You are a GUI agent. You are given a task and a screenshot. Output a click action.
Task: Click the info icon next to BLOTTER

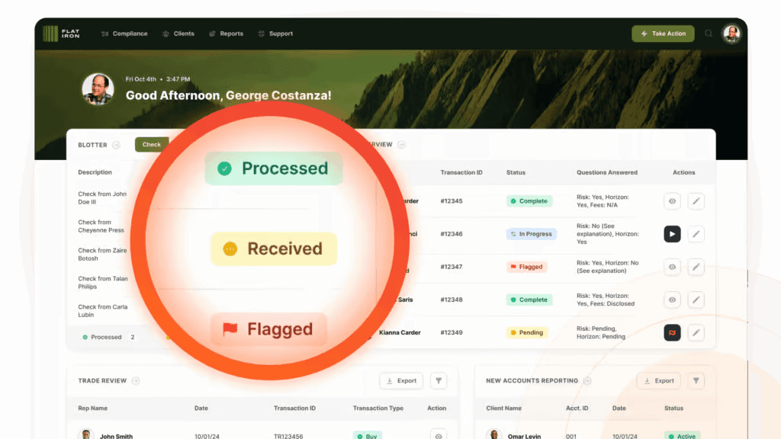point(116,145)
